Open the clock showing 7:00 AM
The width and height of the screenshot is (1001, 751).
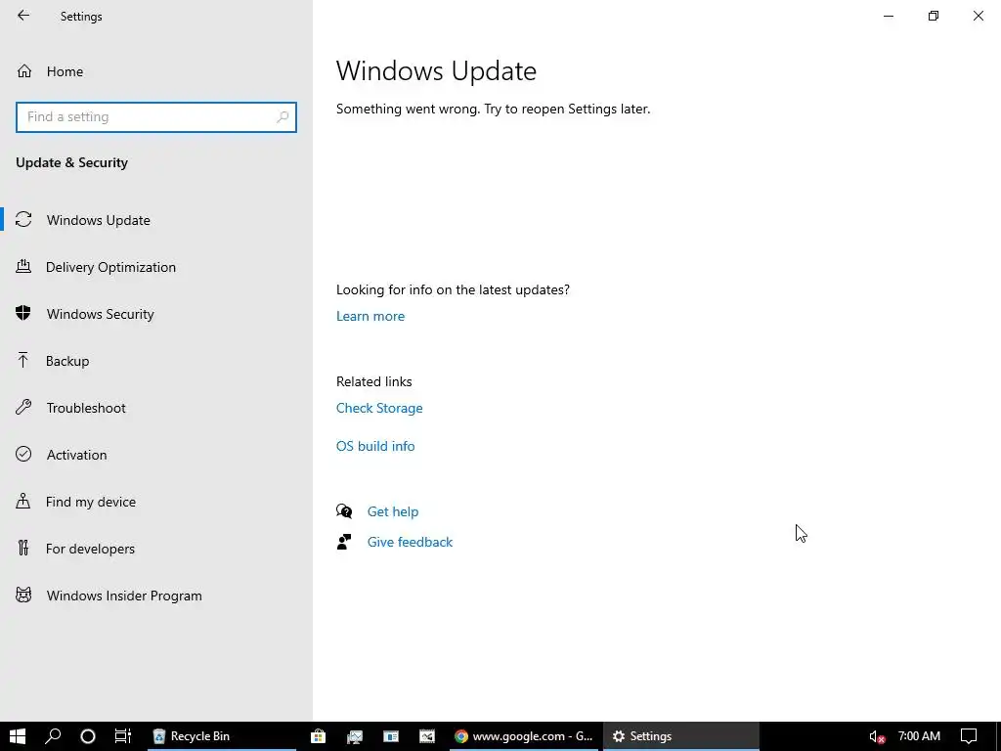[x=919, y=736]
